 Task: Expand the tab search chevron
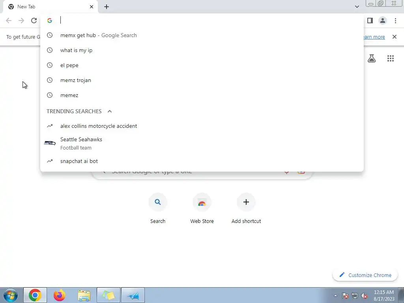pos(357,7)
